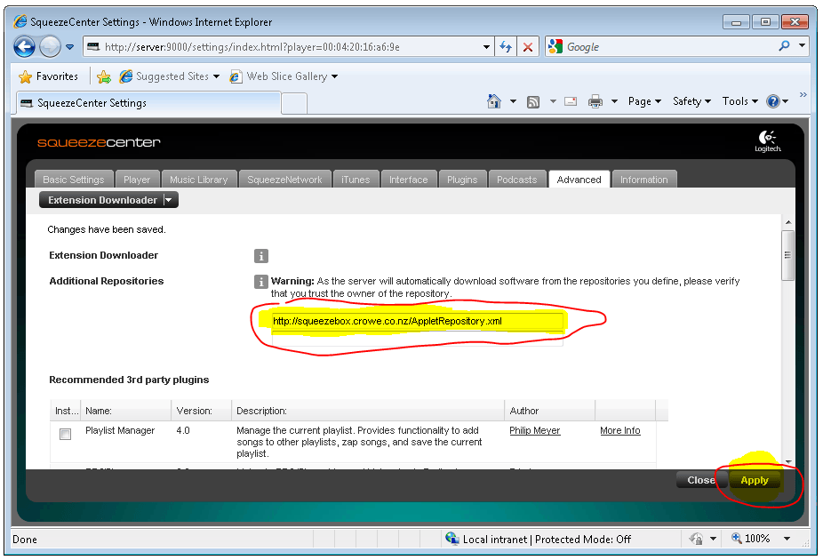This screenshot has width=823, height=560.
Task: Switch to the Plugins tab
Action: (x=462, y=180)
